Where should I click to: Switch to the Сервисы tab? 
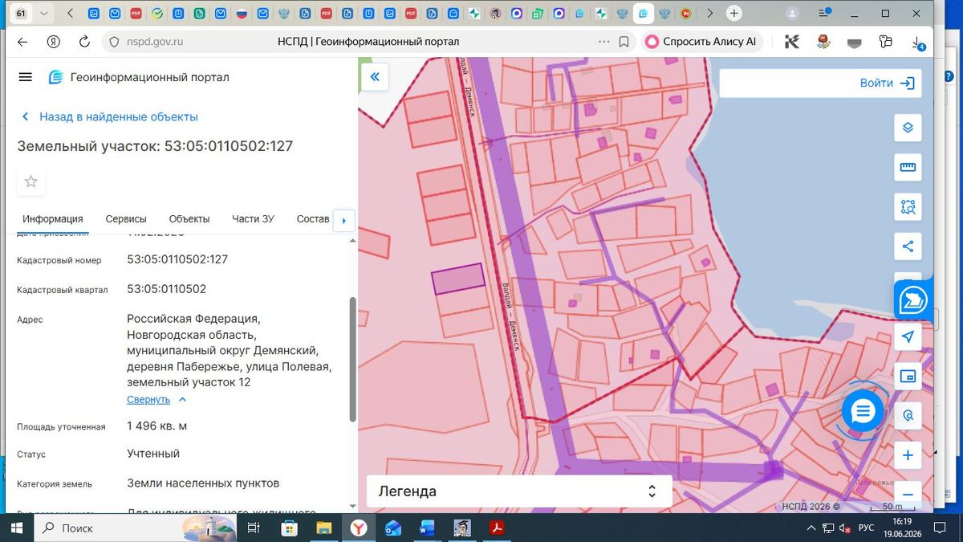pyautogui.click(x=126, y=218)
